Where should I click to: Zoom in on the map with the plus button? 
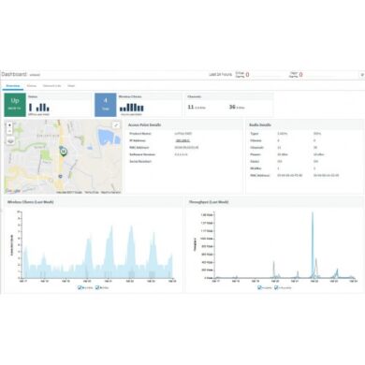pos(9,125)
